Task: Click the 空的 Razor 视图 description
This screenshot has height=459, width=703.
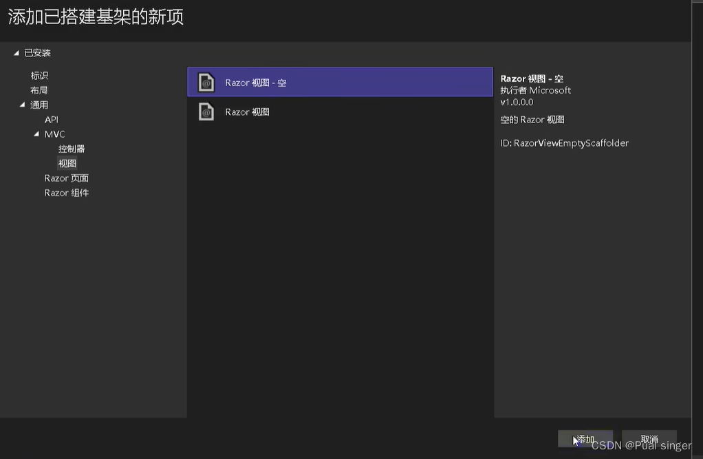Action: click(x=532, y=120)
